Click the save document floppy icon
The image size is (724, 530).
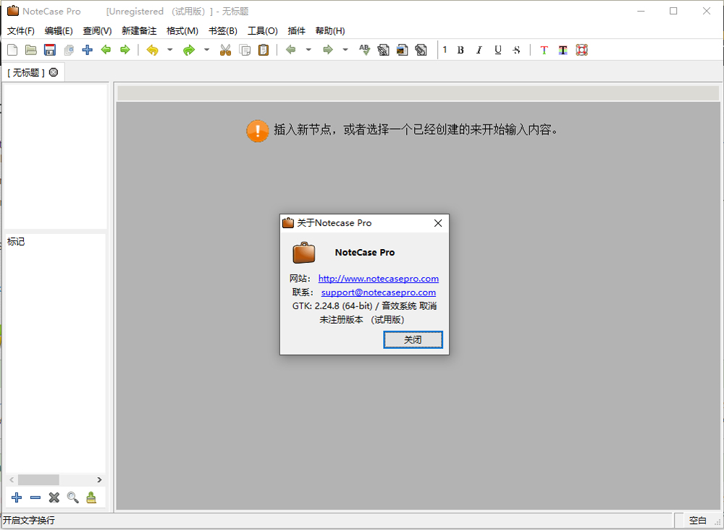(50, 50)
